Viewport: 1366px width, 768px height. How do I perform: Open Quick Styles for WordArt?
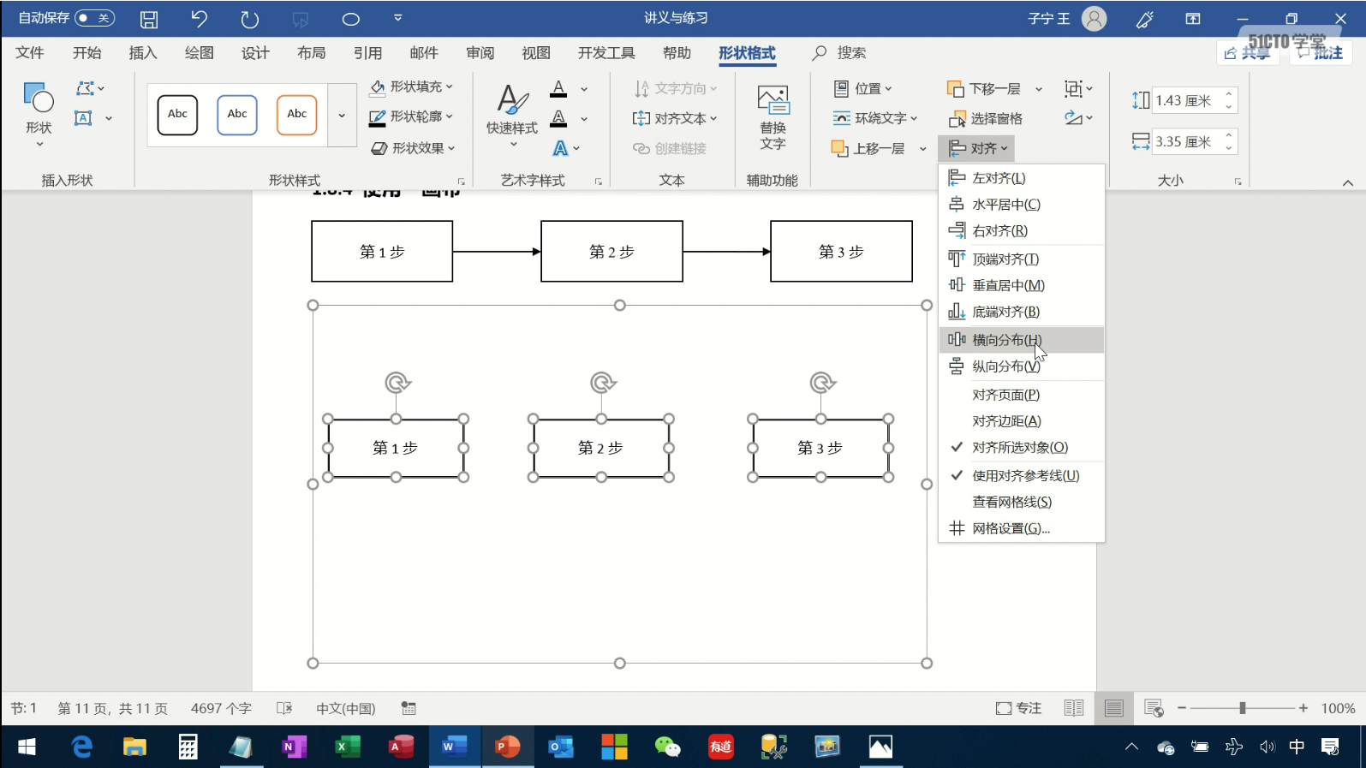point(512,115)
